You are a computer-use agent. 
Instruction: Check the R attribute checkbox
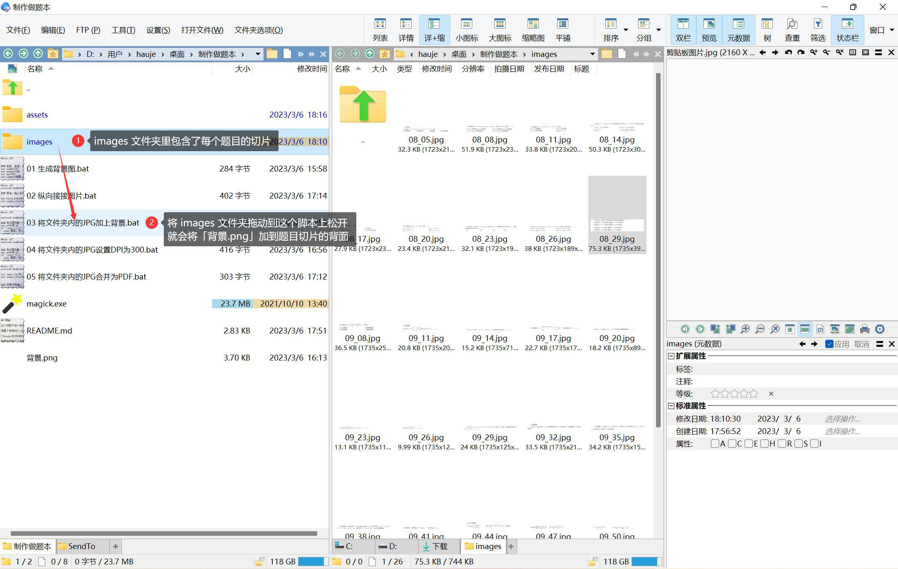pyautogui.click(x=782, y=444)
